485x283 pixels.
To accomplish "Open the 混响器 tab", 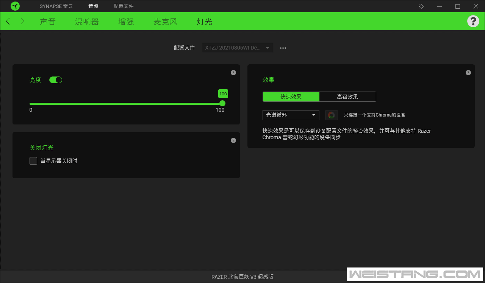I will (x=87, y=22).
